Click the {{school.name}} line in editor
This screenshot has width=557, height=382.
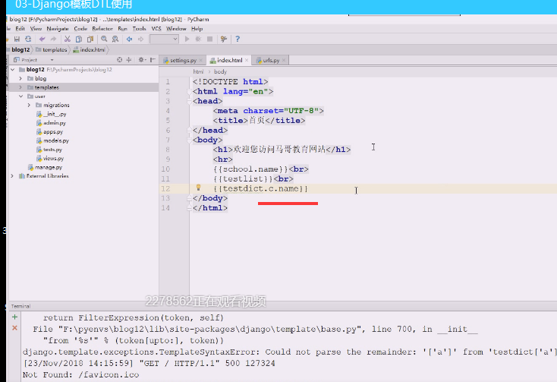[x=261, y=169]
